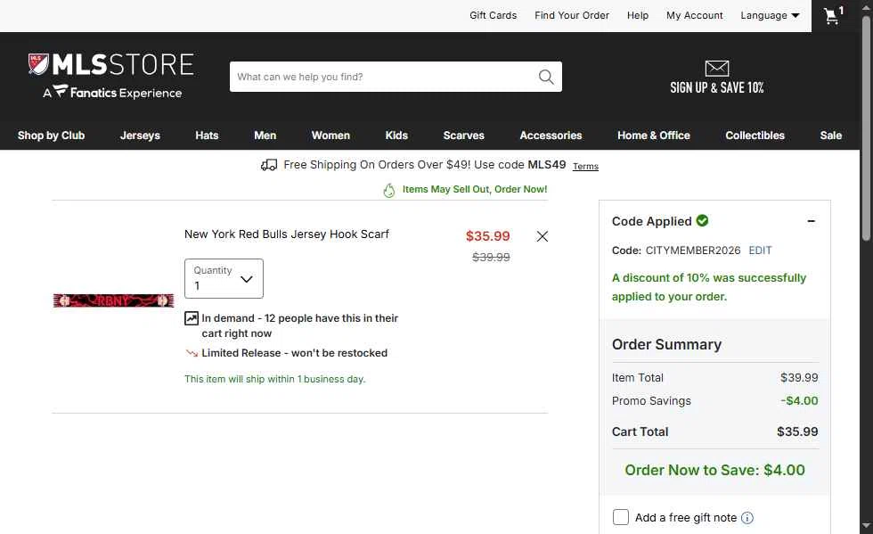873x534 pixels.
Task: Click the scarf product thumbnail
Action: click(x=114, y=300)
